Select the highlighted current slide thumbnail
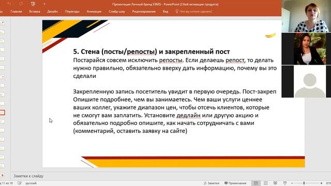 click(x=2, y=113)
